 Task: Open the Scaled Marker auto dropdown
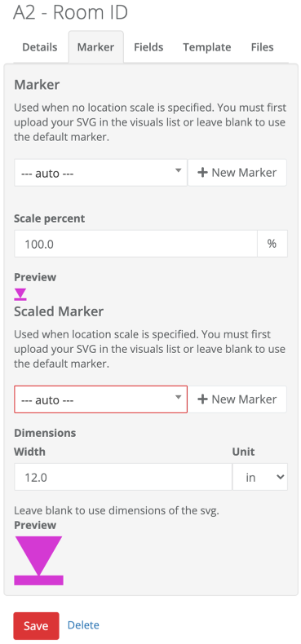pyautogui.click(x=101, y=399)
